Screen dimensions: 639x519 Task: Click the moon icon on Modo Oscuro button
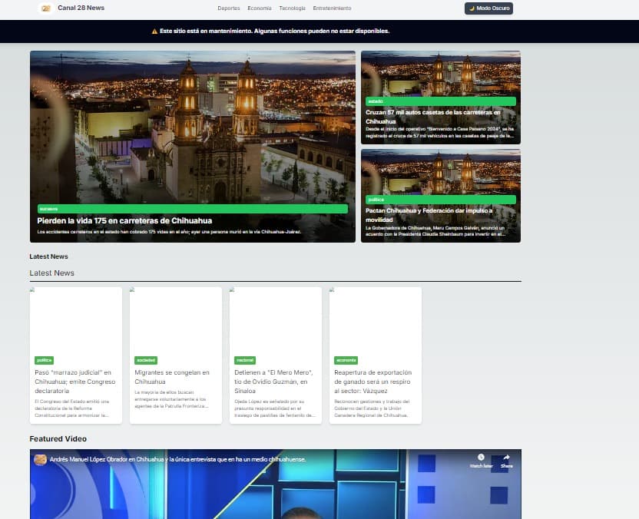tap(471, 8)
